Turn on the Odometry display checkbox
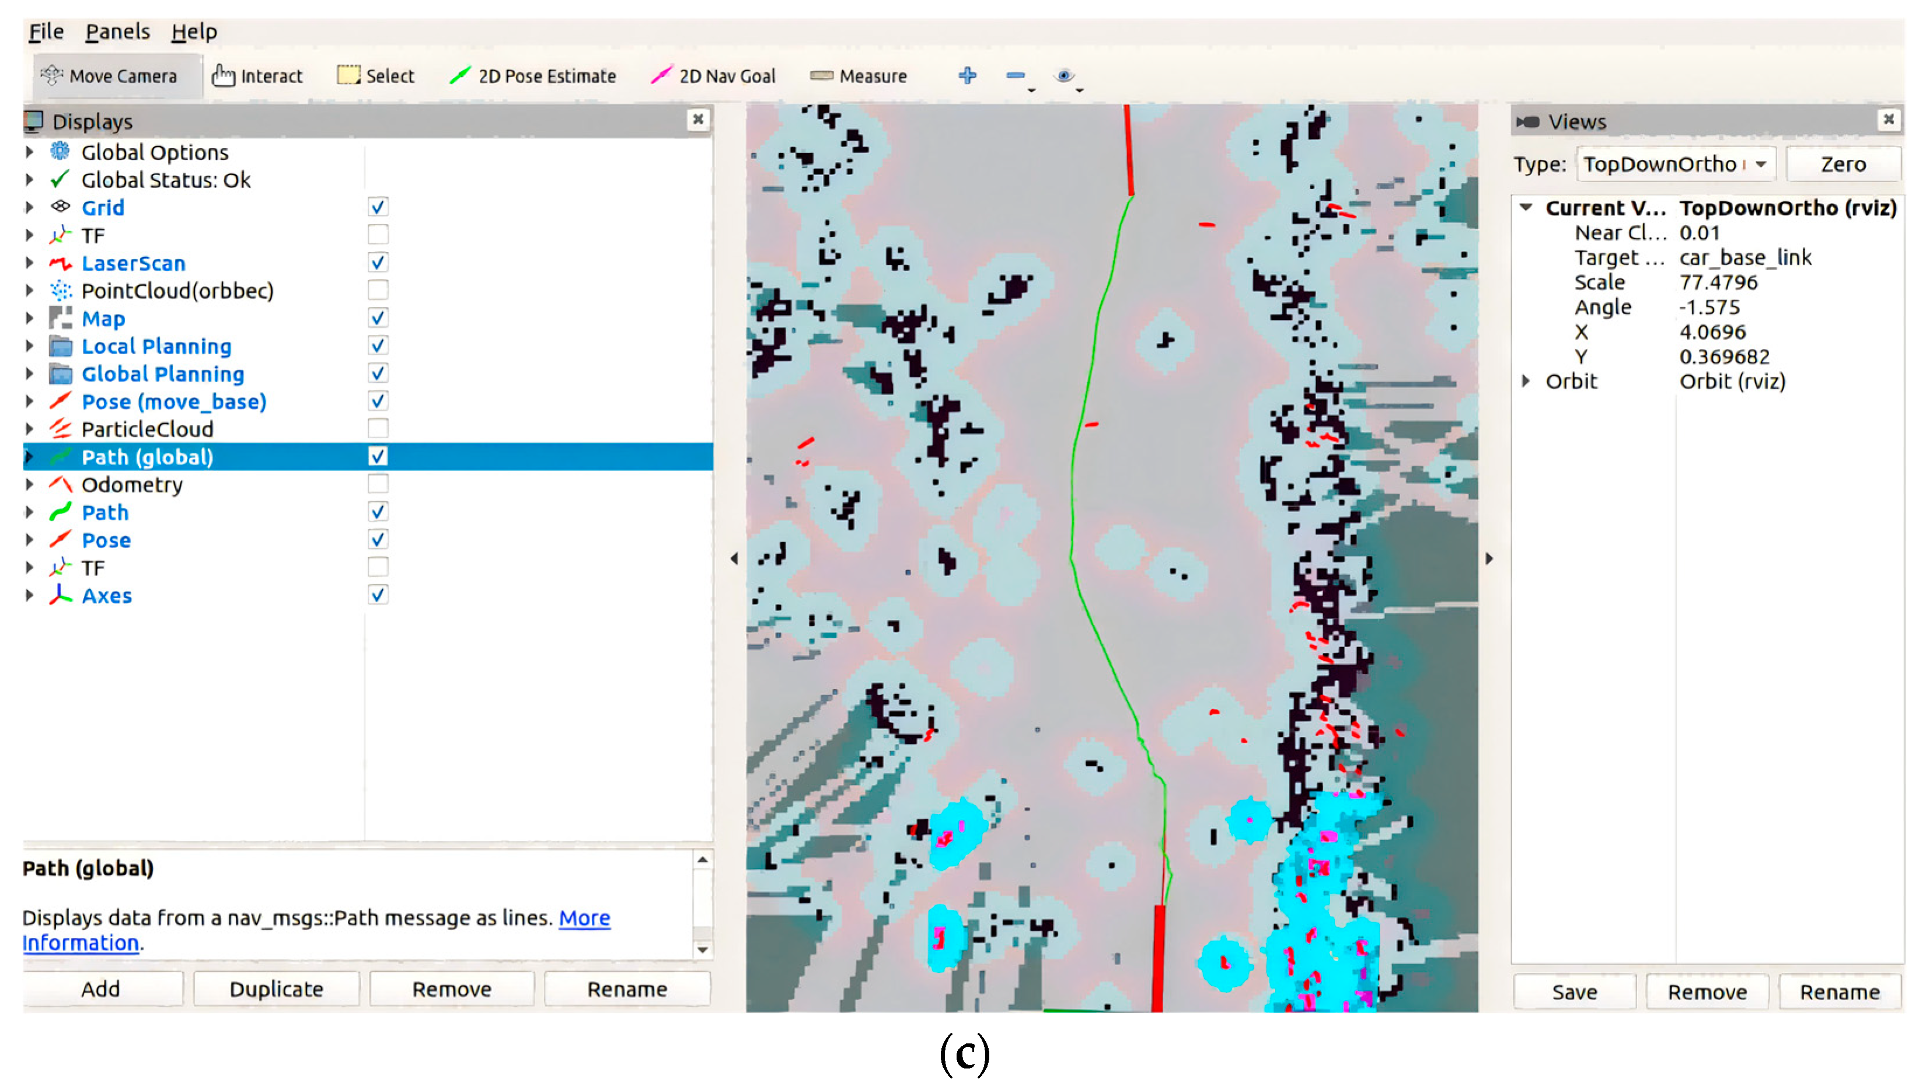The height and width of the screenshot is (1086, 1912). click(x=378, y=484)
